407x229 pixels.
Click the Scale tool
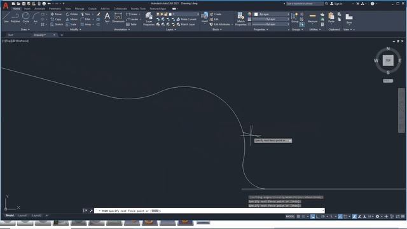point(71,24)
